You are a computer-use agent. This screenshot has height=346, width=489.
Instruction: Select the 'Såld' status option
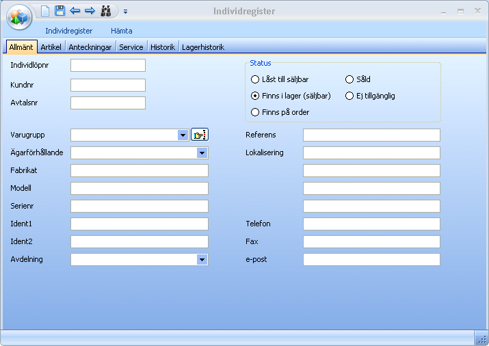tap(349, 79)
